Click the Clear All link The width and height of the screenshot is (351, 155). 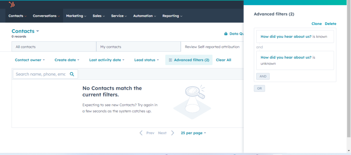(223, 60)
